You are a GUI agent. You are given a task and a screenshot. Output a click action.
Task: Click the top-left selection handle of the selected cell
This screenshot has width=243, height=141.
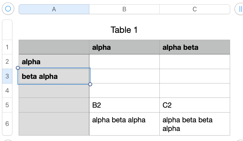pyautogui.click(x=18, y=68)
